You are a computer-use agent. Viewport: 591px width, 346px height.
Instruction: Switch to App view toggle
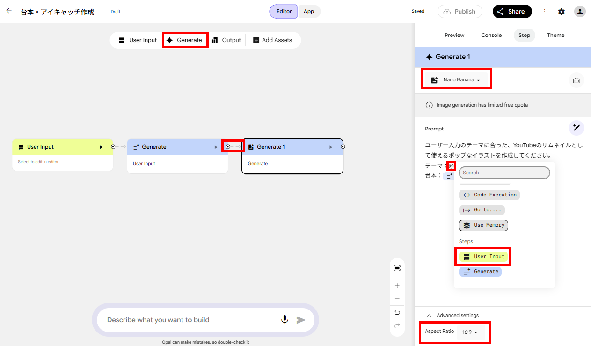309,12
